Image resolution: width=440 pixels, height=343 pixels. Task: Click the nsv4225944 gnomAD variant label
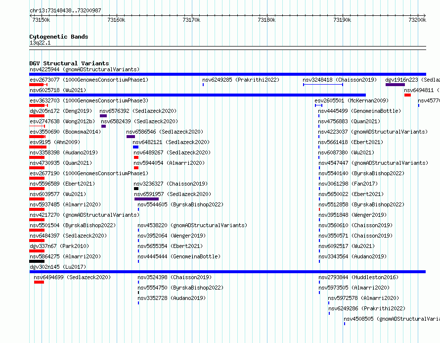(85, 69)
